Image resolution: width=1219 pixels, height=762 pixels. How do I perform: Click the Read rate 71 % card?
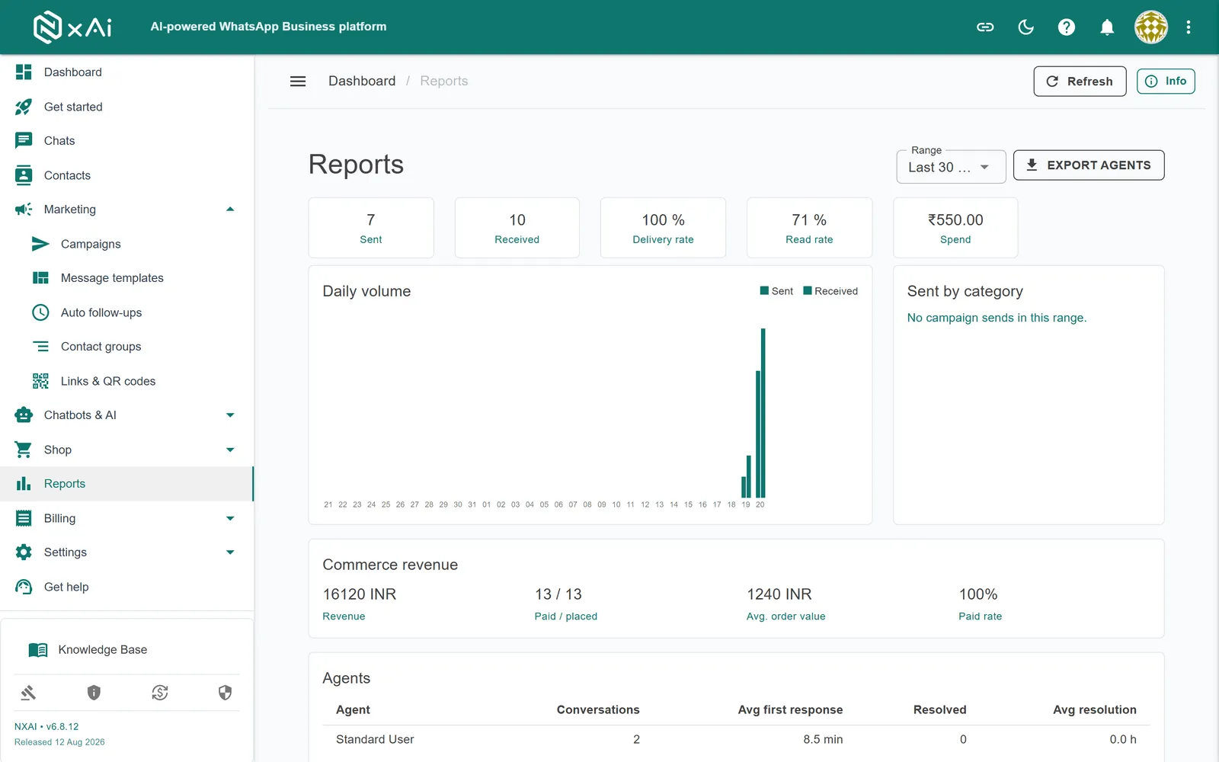[x=809, y=228]
